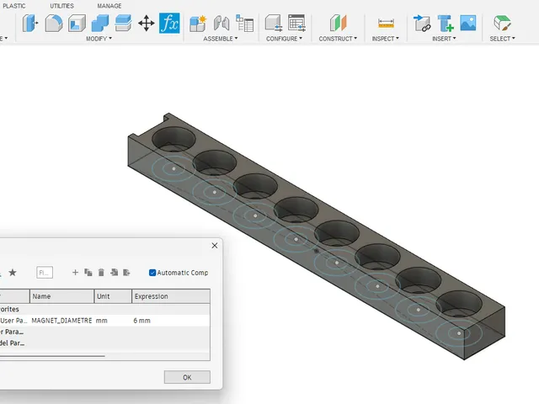Open the CONFIGURE dropdown menu
The height and width of the screenshot is (404, 539).
(x=285, y=39)
